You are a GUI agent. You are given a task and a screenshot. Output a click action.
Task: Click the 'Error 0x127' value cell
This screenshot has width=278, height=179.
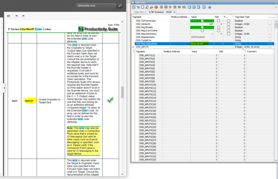[202, 44]
